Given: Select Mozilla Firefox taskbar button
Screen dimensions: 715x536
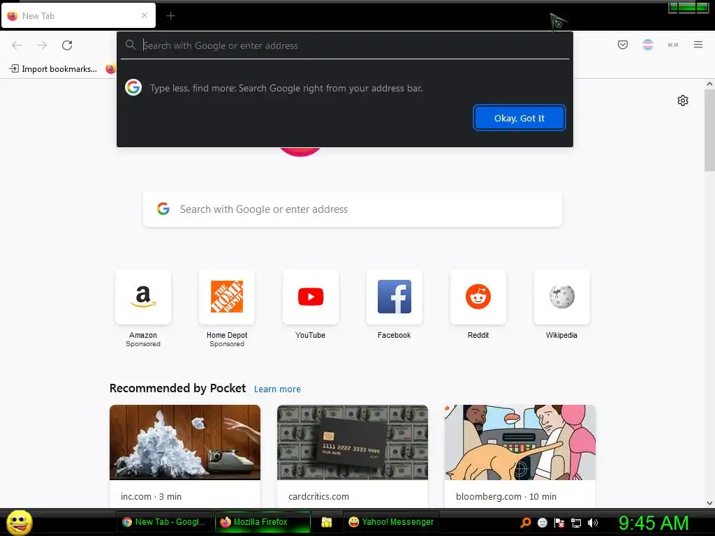Looking at the screenshot, I should pyautogui.click(x=262, y=522).
